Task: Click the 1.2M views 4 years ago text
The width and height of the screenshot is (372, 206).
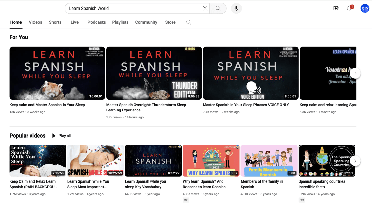Action: pos(85,194)
